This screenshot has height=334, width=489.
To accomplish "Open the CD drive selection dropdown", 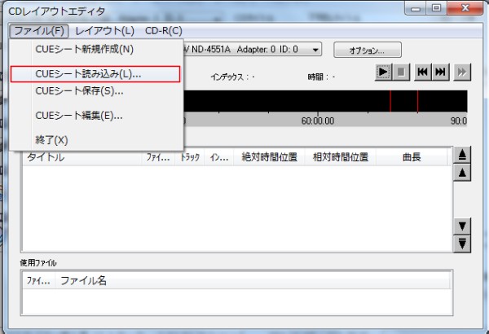I will [x=315, y=51].
